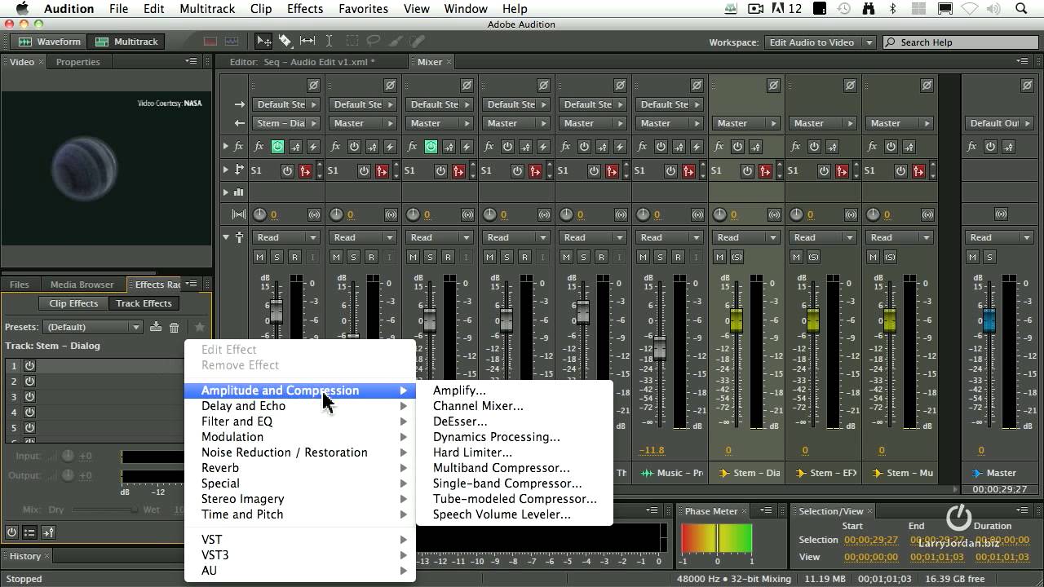Viewport: 1044px width, 587px height.
Task: Click the favorite star in Effects Rack
Action: point(199,327)
